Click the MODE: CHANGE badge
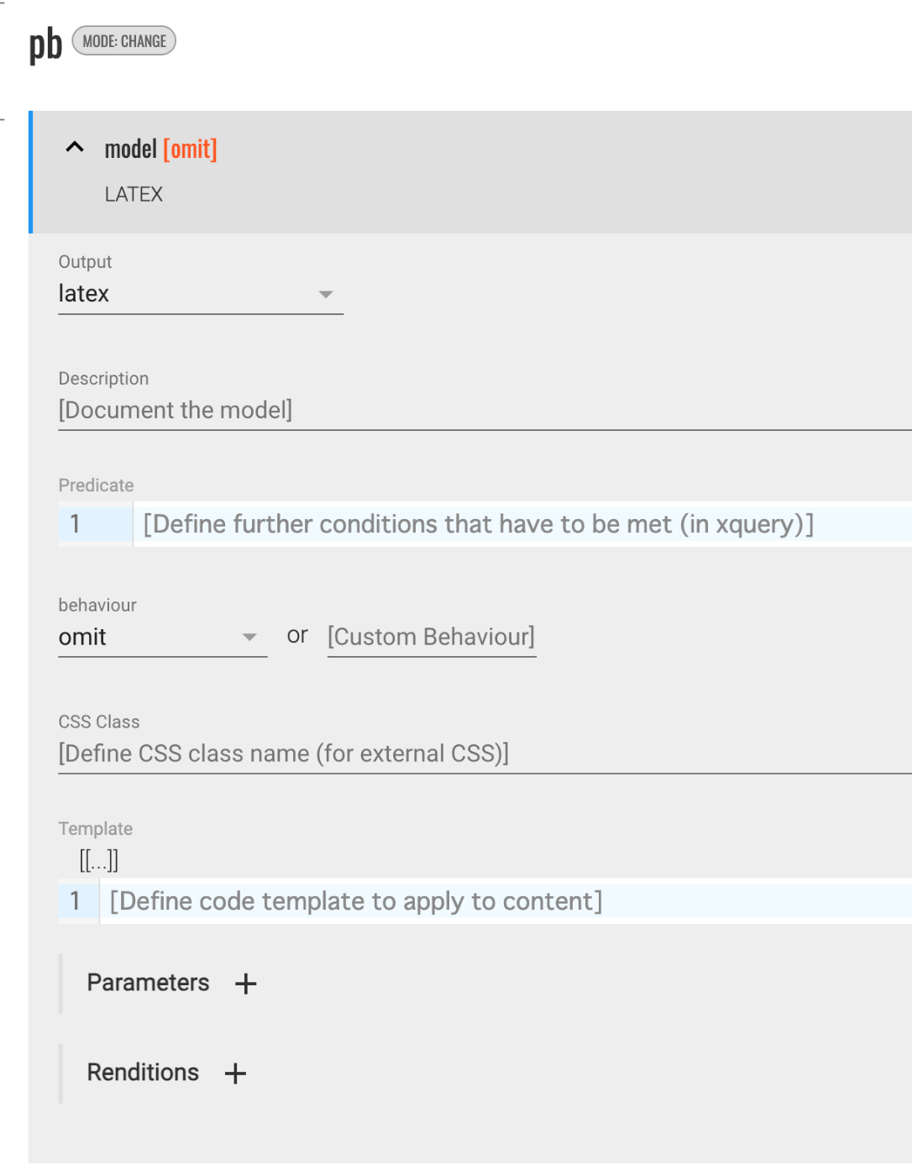The width and height of the screenshot is (912, 1176). pyautogui.click(x=124, y=41)
